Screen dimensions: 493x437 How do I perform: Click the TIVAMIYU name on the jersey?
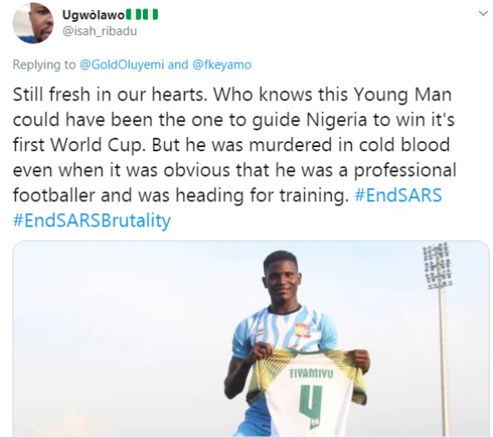pyautogui.click(x=311, y=373)
